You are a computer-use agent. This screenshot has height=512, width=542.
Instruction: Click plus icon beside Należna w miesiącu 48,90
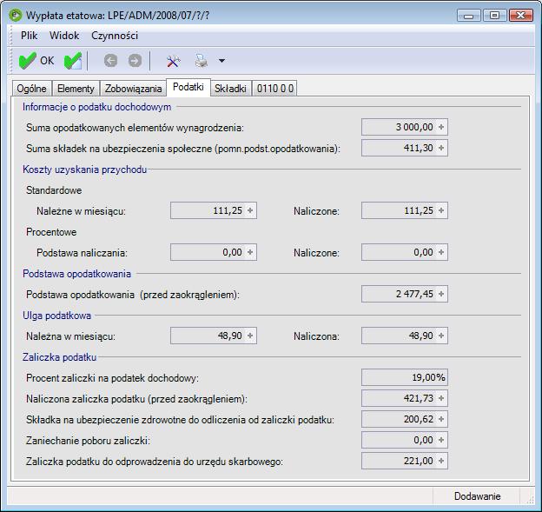pos(250,336)
